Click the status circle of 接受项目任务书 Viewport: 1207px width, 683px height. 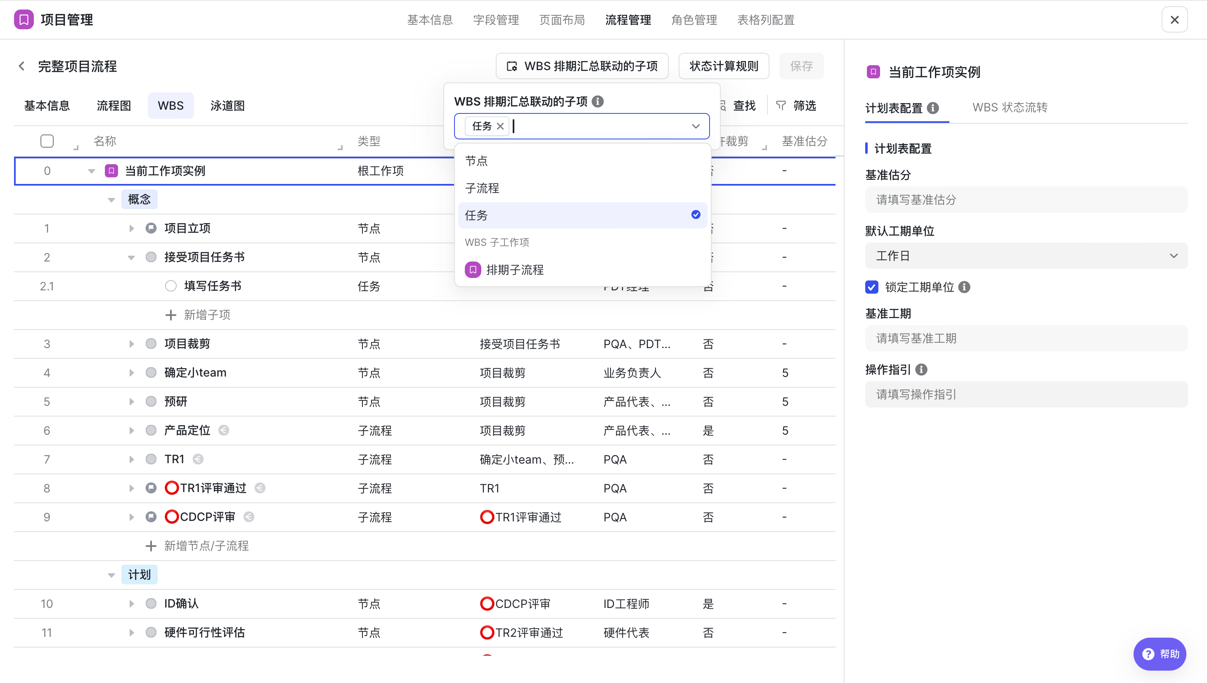point(151,257)
